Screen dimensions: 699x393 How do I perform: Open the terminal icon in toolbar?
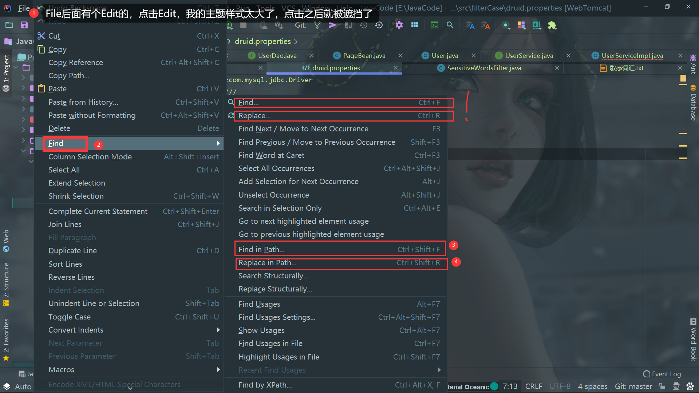[434, 25]
